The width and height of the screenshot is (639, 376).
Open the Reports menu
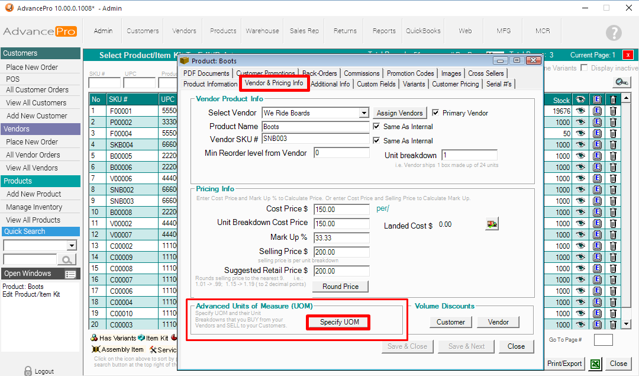coord(384,31)
